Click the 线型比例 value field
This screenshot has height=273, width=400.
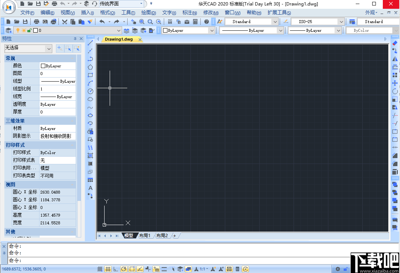point(58,89)
